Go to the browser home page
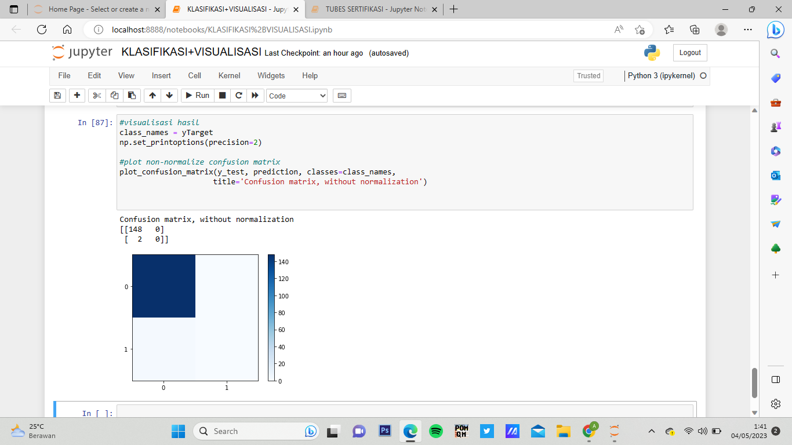The image size is (792, 445). 67,30
